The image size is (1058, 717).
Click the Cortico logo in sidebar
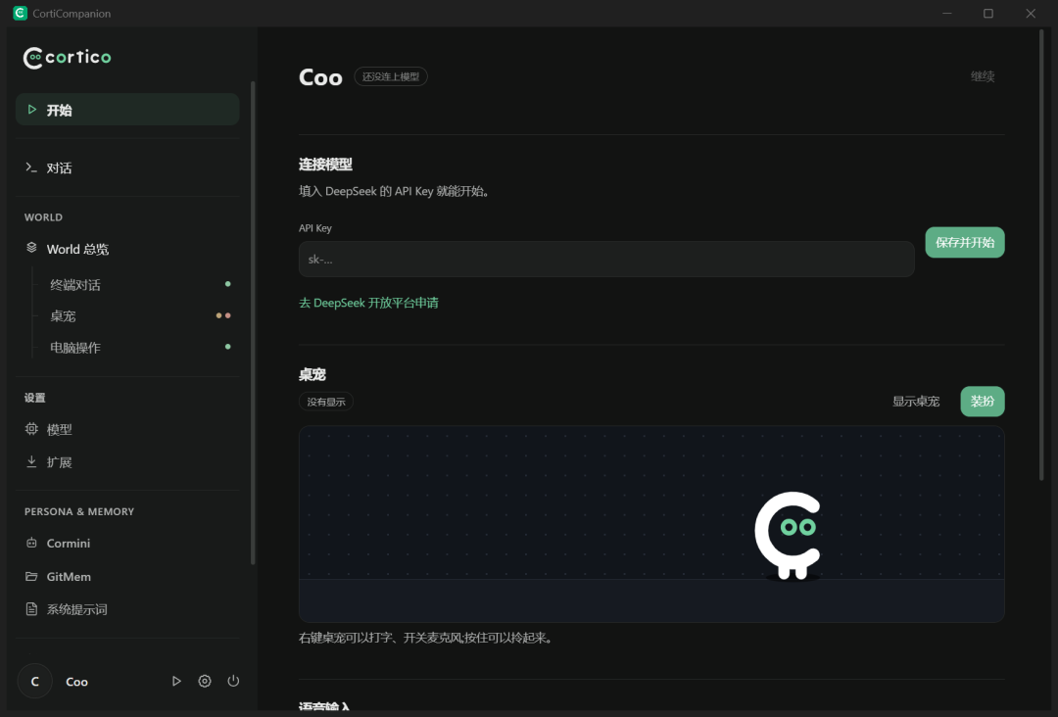tap(67, 58)
